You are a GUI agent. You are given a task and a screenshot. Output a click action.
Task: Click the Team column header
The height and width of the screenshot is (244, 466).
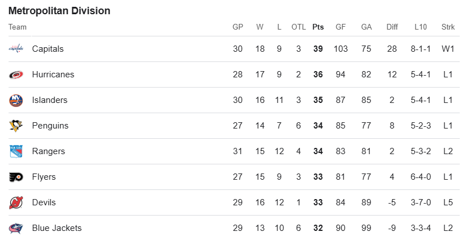[x=17, y=27]
